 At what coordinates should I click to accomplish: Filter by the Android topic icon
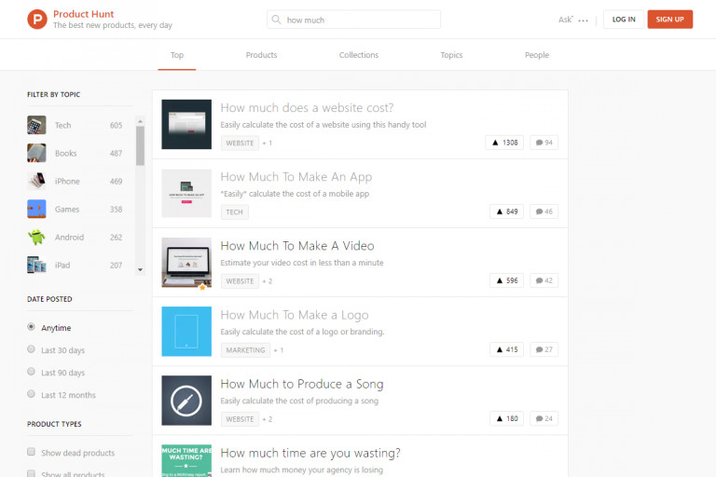pyautogui.click(x=36, y=237)
